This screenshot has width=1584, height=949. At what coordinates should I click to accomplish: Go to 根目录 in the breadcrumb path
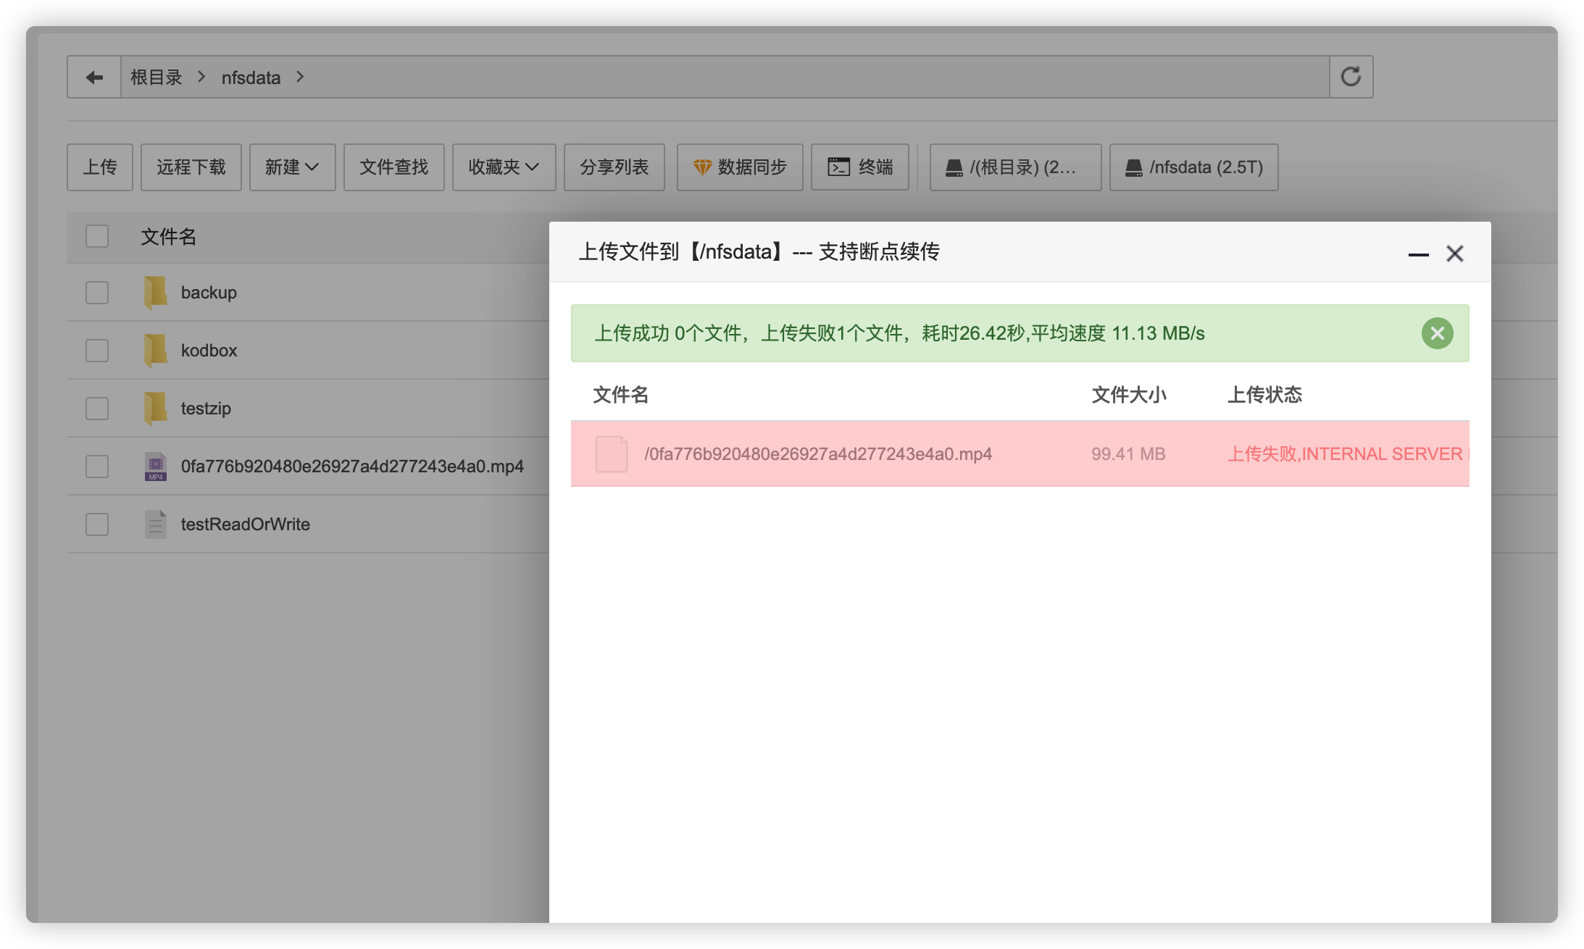(156, 77)
